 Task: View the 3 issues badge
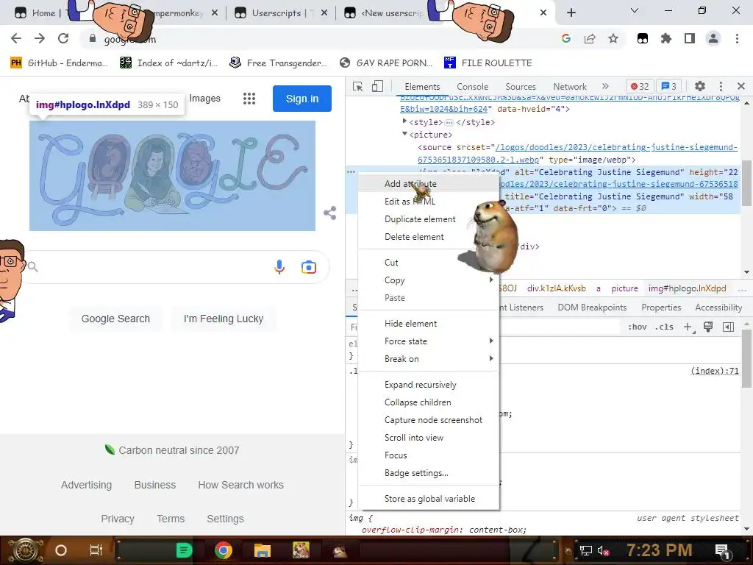(x=668, y=87)
